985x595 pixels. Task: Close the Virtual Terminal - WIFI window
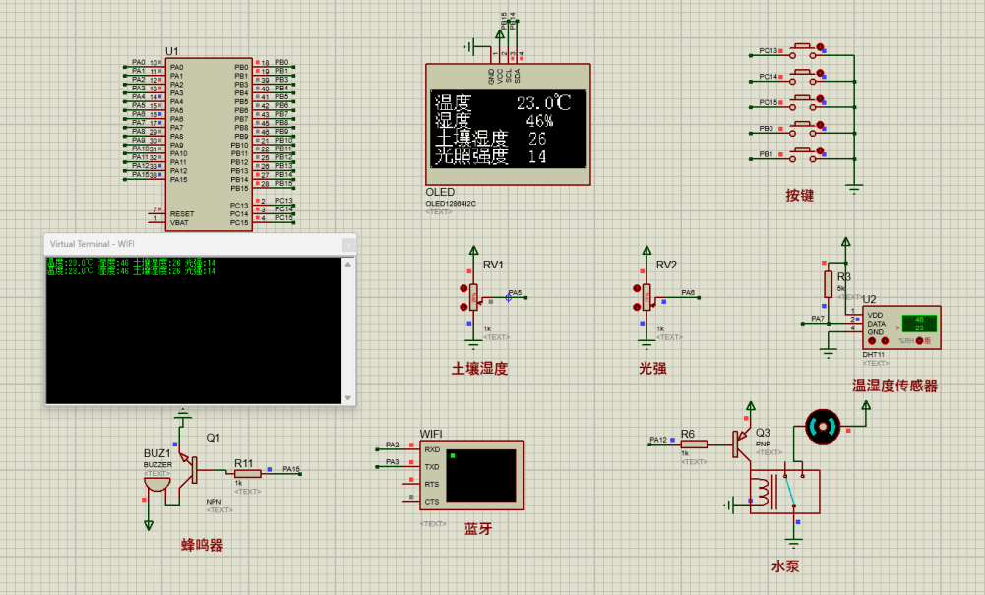pyautogui.click(x=347, y=243)
